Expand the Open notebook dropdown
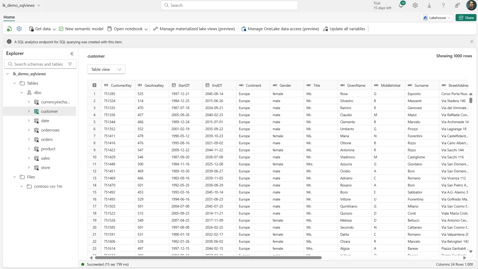 pos(146,29)
